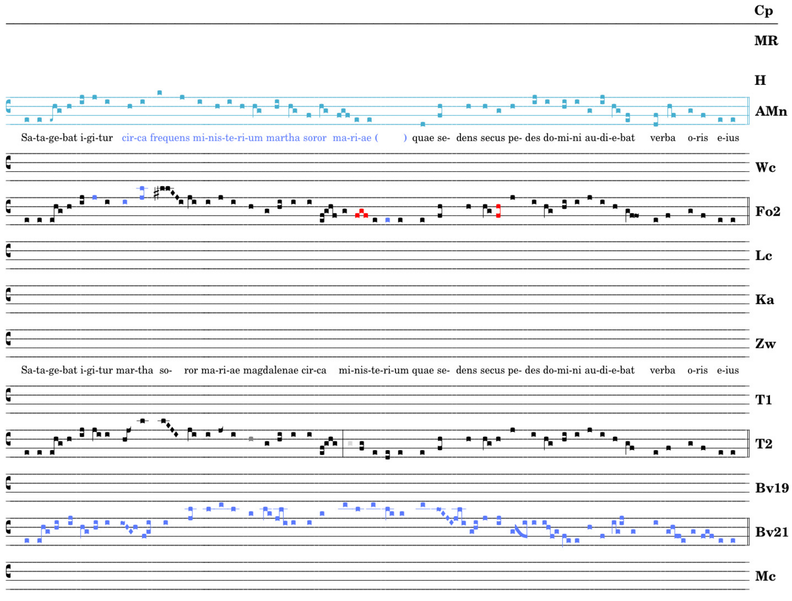Click the C clef on the empty Wc staff

pos(8,163)
